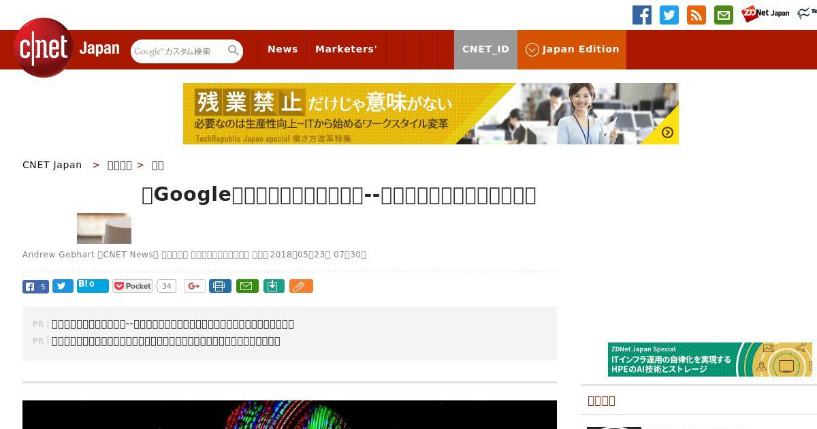This screenshot has height=429, width=817.
Task: Open the first PR link
Action: coord(173,324)
